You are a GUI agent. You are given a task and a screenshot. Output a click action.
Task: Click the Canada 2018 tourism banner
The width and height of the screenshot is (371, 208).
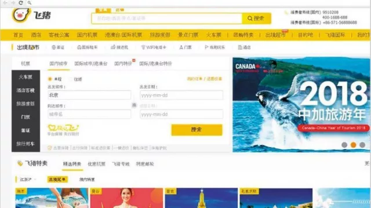[301, 105]
